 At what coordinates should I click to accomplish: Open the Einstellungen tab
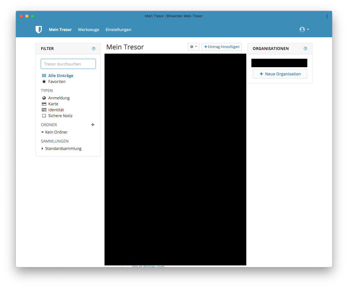click(x=118, y=30)
